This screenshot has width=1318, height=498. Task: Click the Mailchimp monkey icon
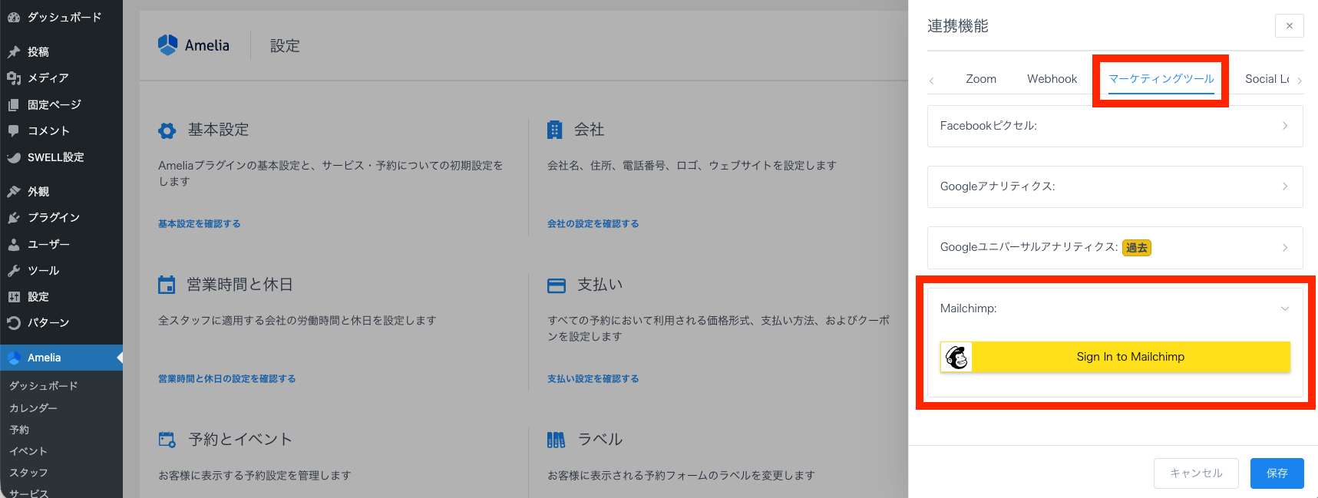pyautogui.click(x=956, y=358)
